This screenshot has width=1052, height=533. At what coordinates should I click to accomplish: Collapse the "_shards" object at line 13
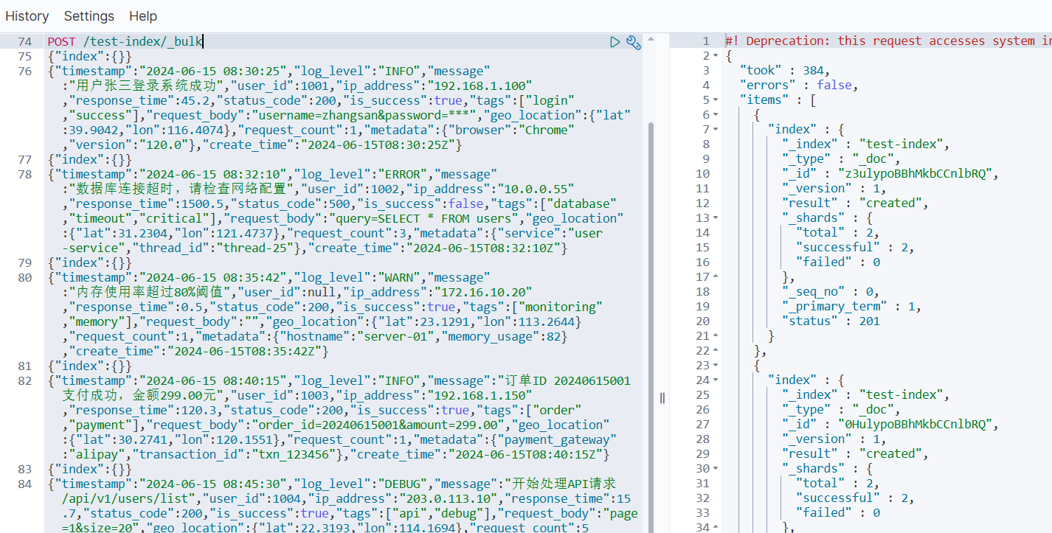click(716, 218)
